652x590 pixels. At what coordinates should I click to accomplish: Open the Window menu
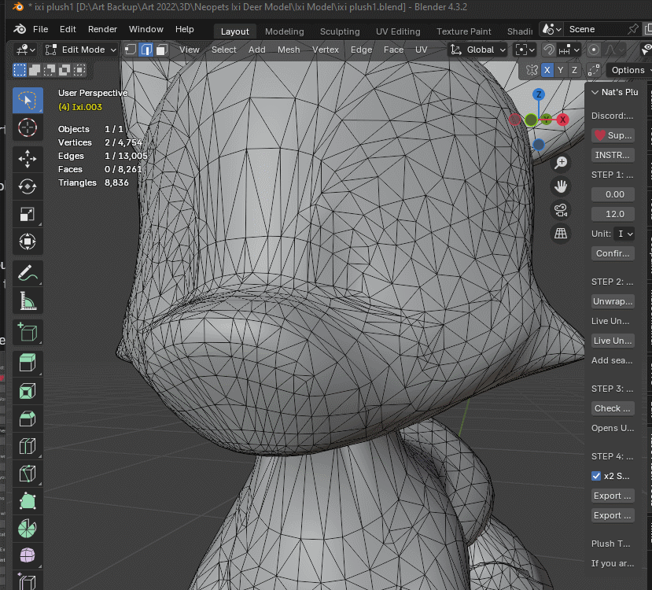coord(146,29)
